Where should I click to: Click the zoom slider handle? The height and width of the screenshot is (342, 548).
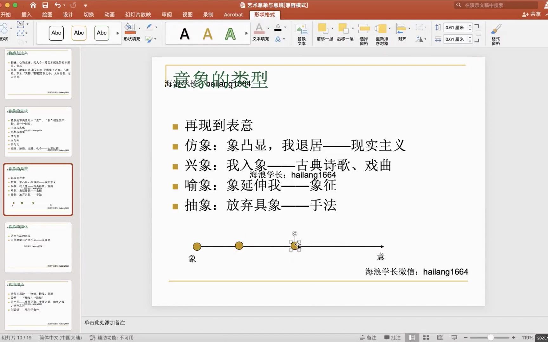[490, 338]
